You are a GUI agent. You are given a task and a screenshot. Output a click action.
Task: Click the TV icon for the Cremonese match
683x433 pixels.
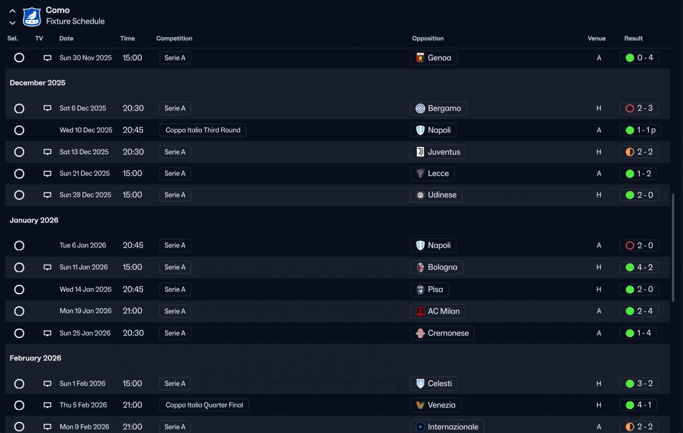click(47, 333)
